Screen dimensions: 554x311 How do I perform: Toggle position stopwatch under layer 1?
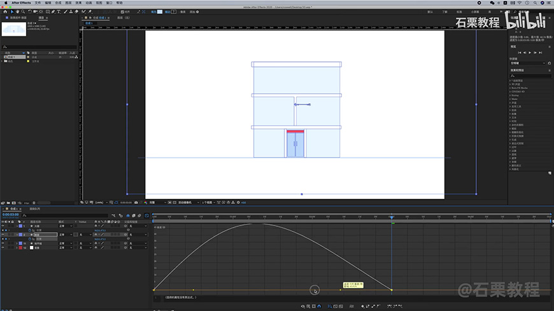pyautogui.click(x=30, y=230)
